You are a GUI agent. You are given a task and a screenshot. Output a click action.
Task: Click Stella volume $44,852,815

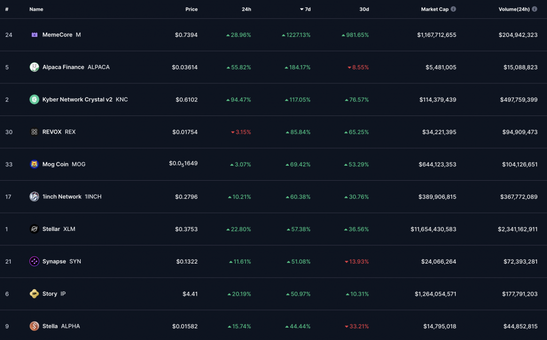tap(520, 326)
